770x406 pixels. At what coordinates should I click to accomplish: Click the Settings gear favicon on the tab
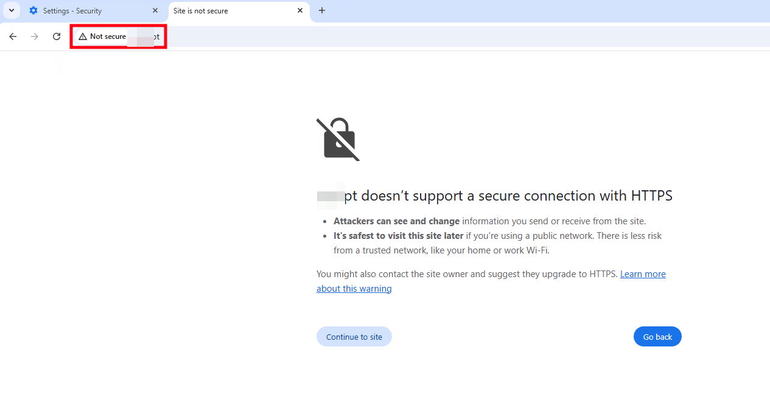pos(33,11)
